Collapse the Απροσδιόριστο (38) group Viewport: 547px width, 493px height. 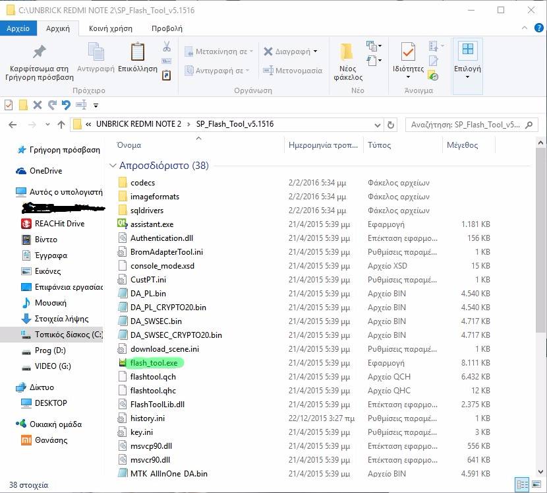(x=111, y=166)
